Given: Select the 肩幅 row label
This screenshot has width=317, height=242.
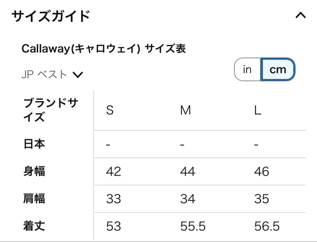Looking at the screenshot, I should coord(35,199).
